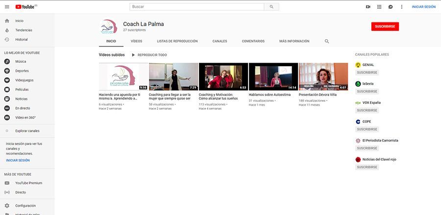This screenshot has height=215, width=441.
Task: Click the search magnifier button
Action: pyautogui.click(x=271, y=7)
